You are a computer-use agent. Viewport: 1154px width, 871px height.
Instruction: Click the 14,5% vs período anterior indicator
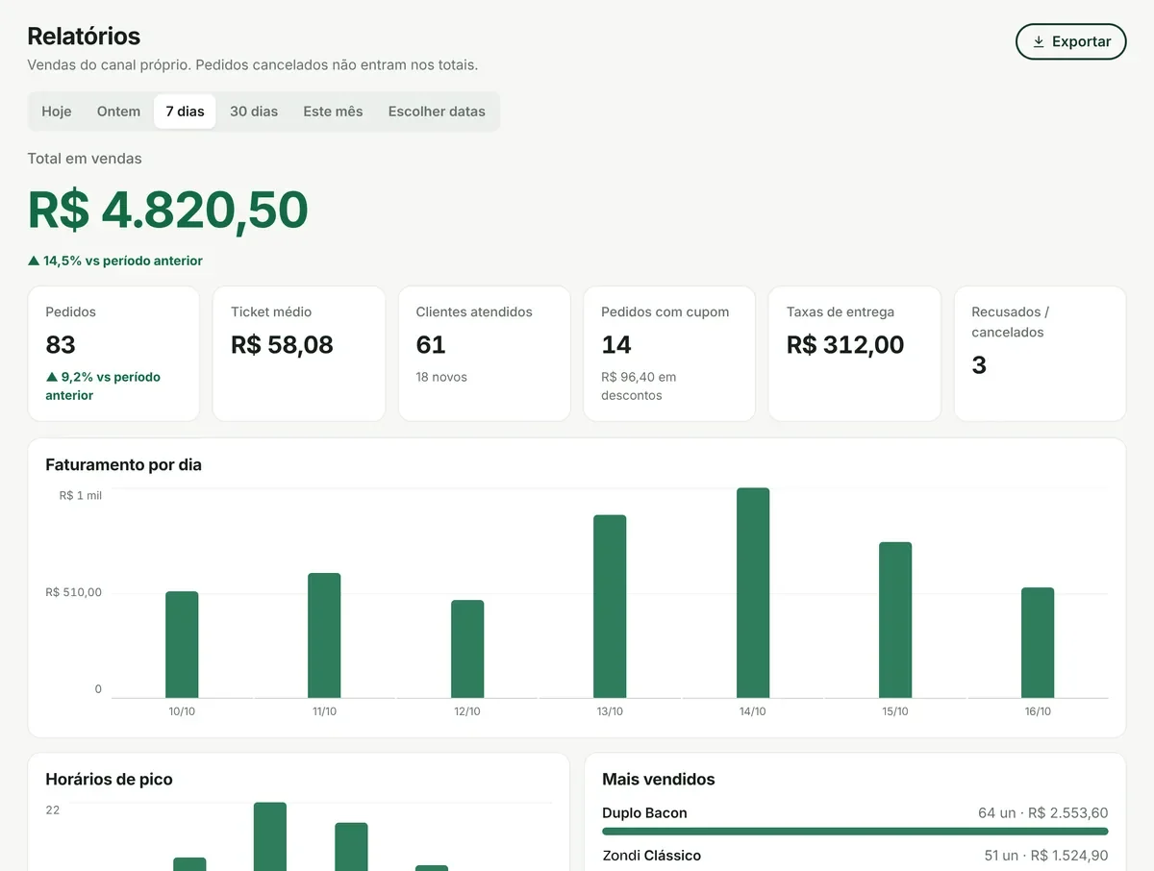click(114, 261)
